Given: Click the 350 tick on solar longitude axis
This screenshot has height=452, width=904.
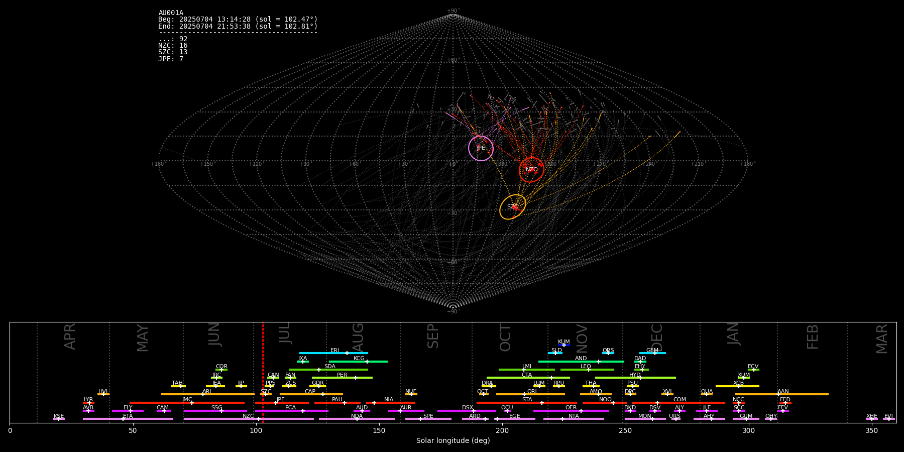Looking at the screenshot, I should [x=872, y=430].
